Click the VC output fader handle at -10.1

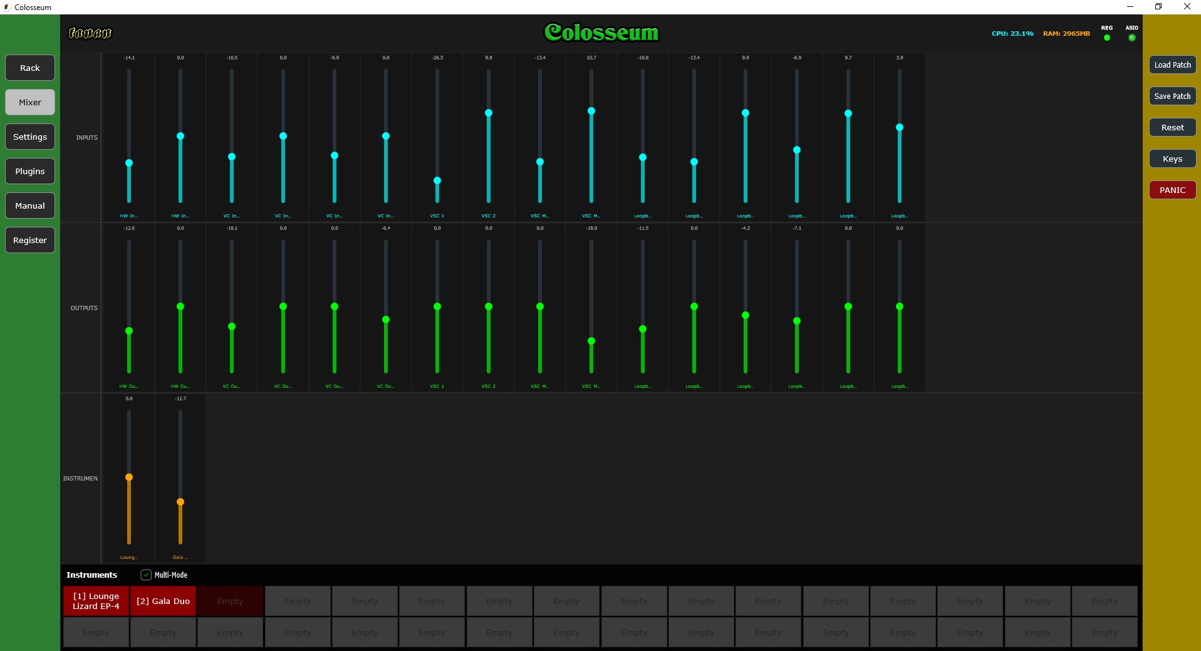pyautogui.click(x=232, y=326)
